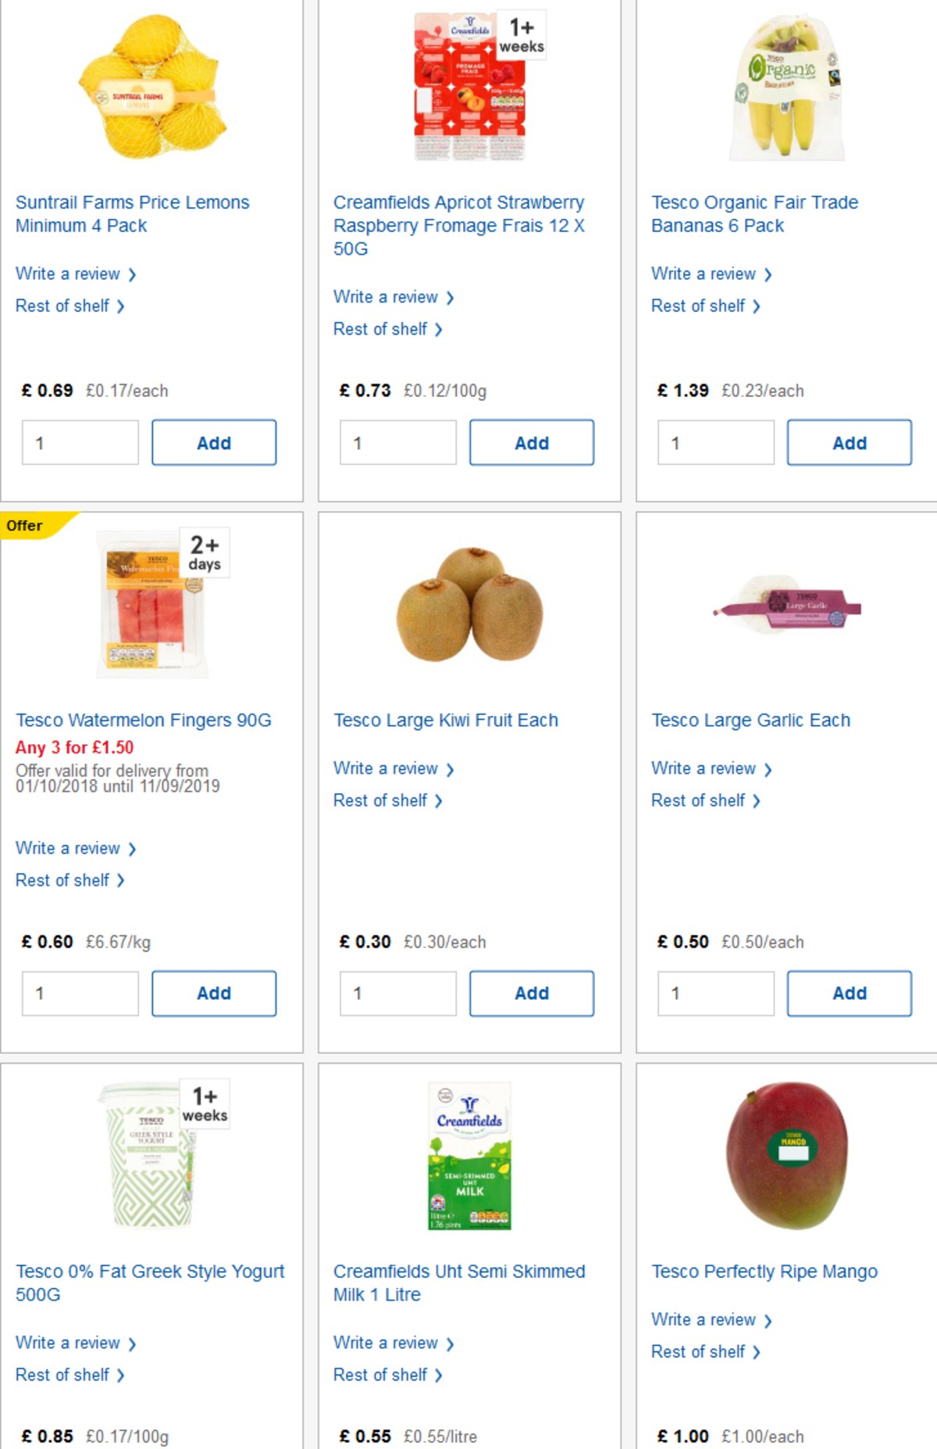This screenshot has width=937, height=1449.
Task: Click the yellow Offer badge on Watermelon Fingers
Action: coord(26,525)
